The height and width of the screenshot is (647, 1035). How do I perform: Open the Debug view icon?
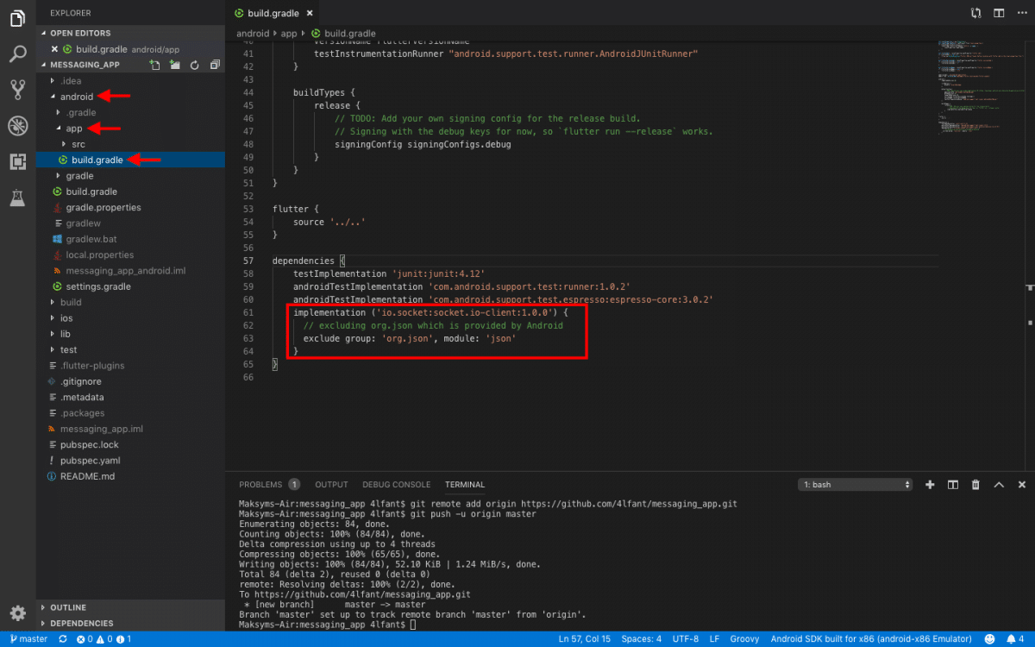(x=17, y=126)
